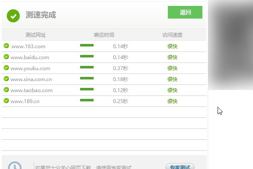Click the green check icon beside www.sina.com.cn
Viewport: 253px width, 169px height.
click(x=6, y=79)
